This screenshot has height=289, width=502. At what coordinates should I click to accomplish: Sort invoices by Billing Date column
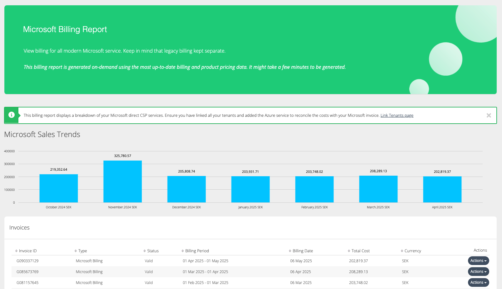(x=302, y=251)
